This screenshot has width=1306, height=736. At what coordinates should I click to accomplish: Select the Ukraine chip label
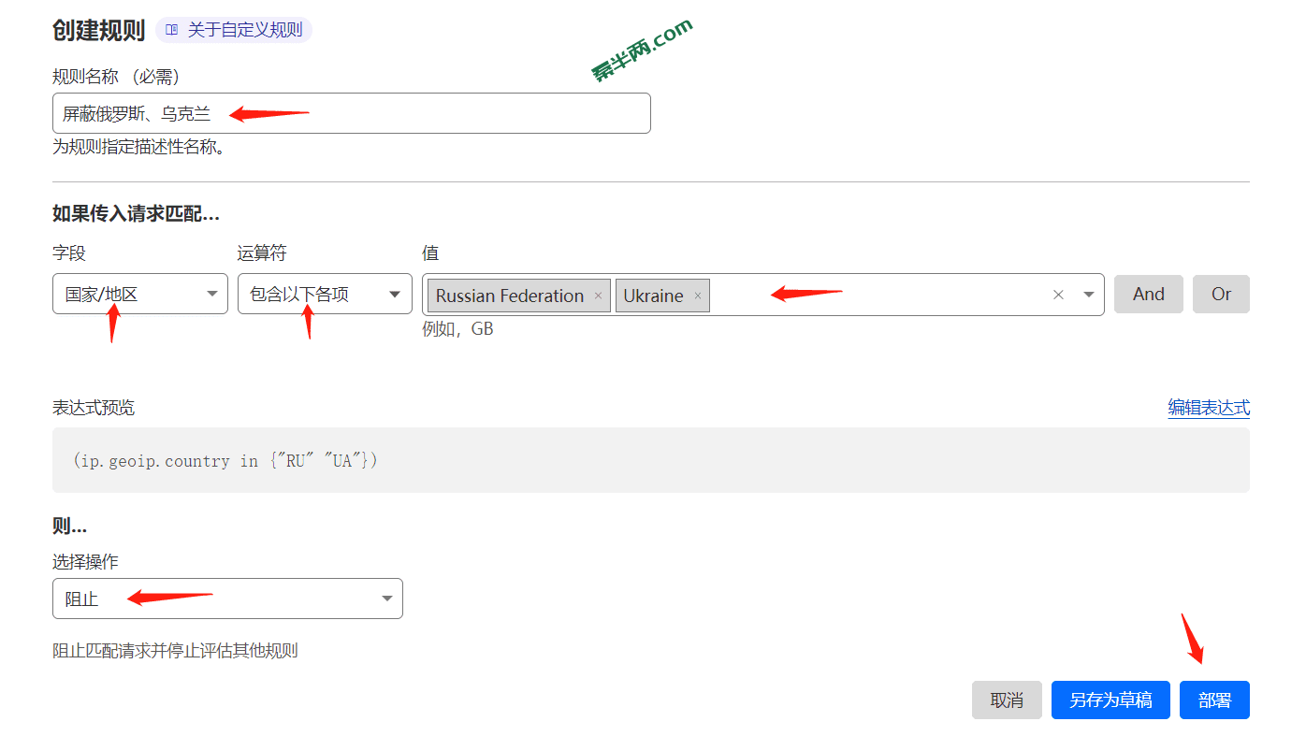pos(653,296)
